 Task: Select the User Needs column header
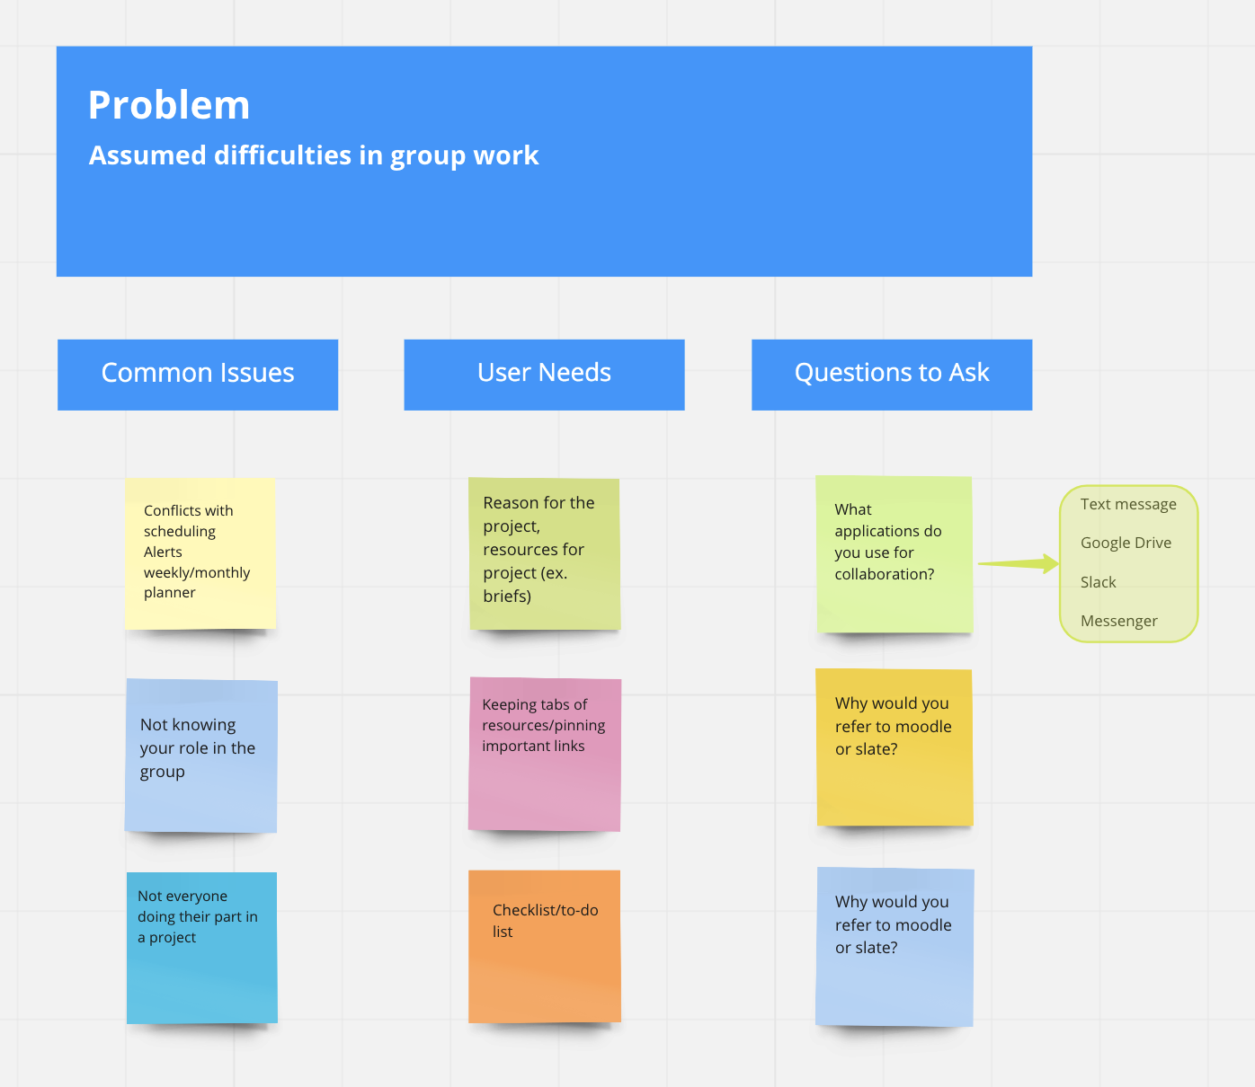pyautogui.click(x=544, y=375)
